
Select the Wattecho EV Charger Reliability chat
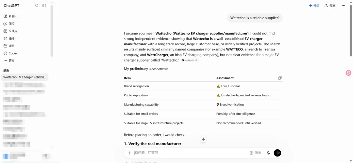[25, 77]
